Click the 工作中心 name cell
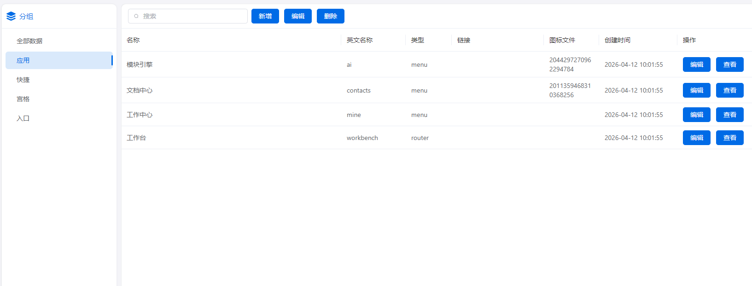This screenshot has height=286, width=752. [x=140, y=115]
